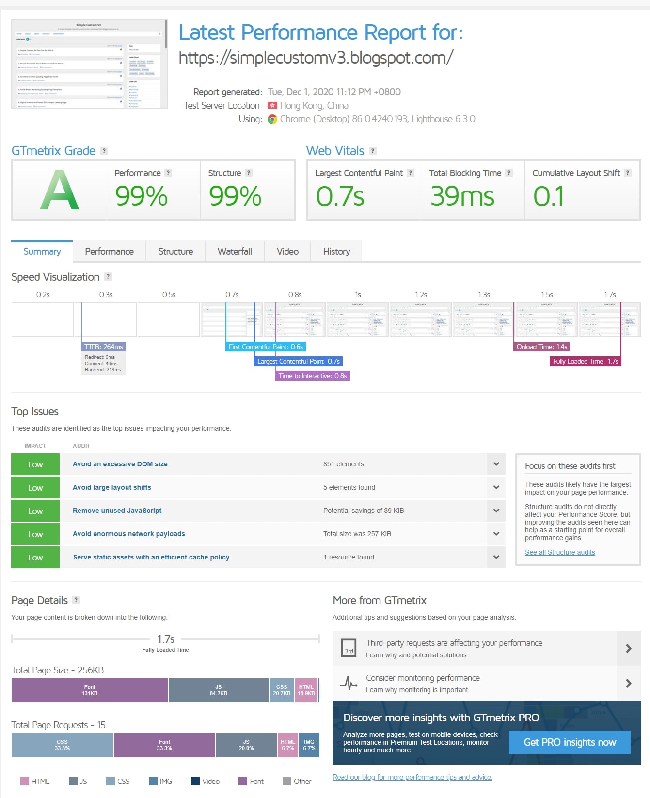The height and width of the screenshot is (798, 650).
Task: Click the Hong Kong flag icon
Action: tap(272, 105)
